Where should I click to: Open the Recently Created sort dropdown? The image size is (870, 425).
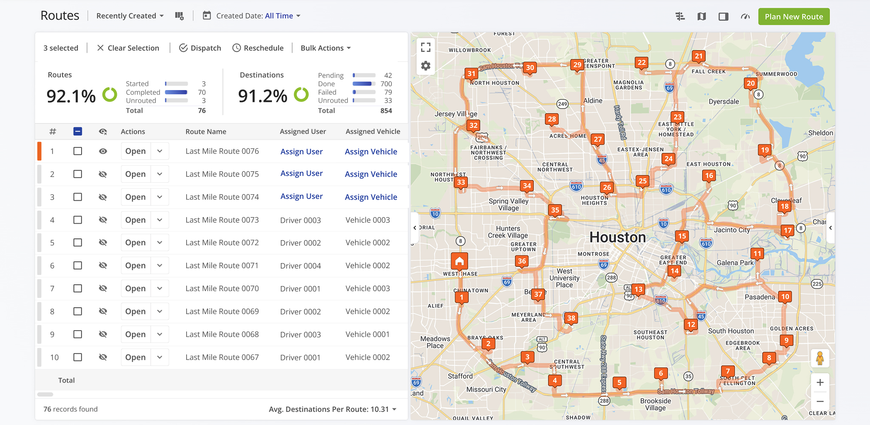(x=129, y=16)
